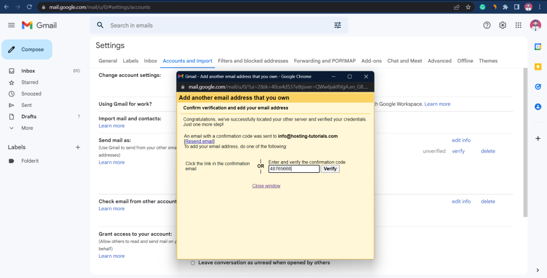Open the Gmail main menu hamburger
547x278 pixels.
(x=12, y=25)
